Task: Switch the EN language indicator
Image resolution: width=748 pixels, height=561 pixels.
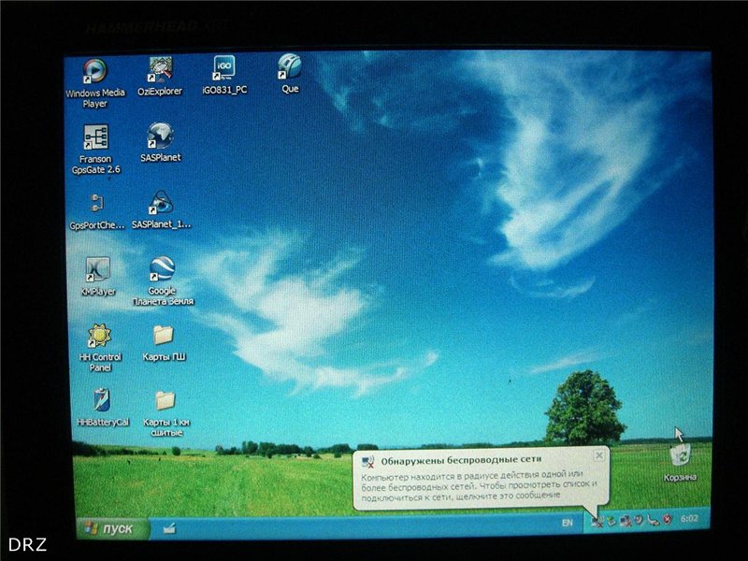Action: [x=567, y=523]
